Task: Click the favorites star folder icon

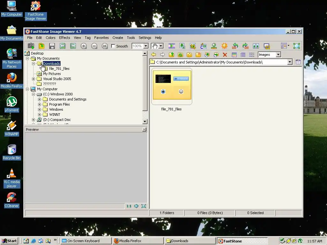Action: click(189, 55)
